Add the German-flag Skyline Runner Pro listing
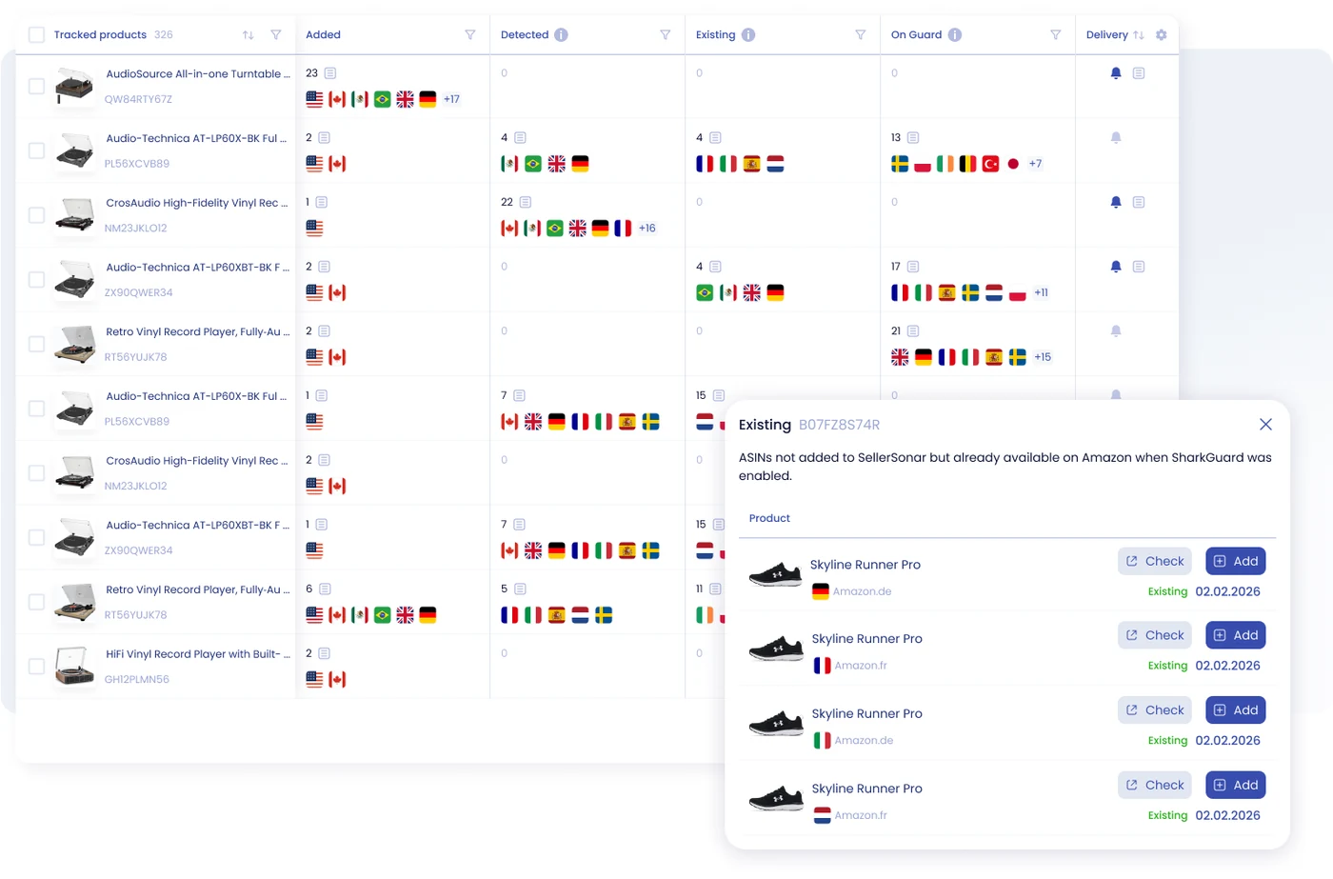Screen dimensions: 1333x879 point(1236,561)
